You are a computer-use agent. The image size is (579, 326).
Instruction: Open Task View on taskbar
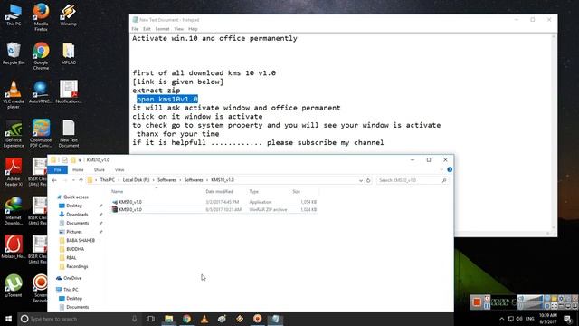[x=150, y=319]
